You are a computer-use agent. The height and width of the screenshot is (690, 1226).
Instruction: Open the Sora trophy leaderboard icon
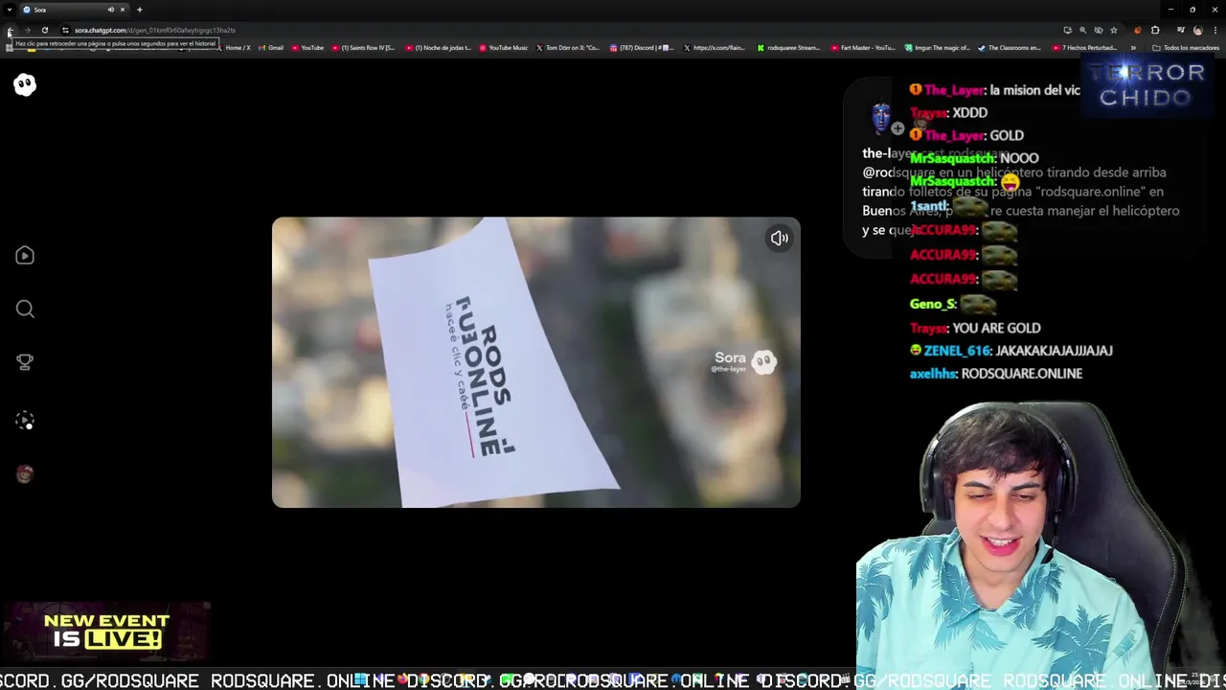point(25,362)
